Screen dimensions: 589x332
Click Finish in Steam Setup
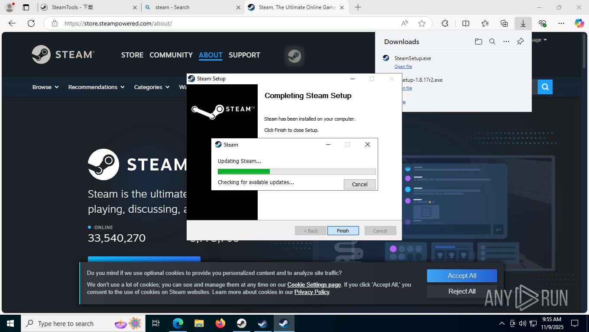(x=343, y=231)
